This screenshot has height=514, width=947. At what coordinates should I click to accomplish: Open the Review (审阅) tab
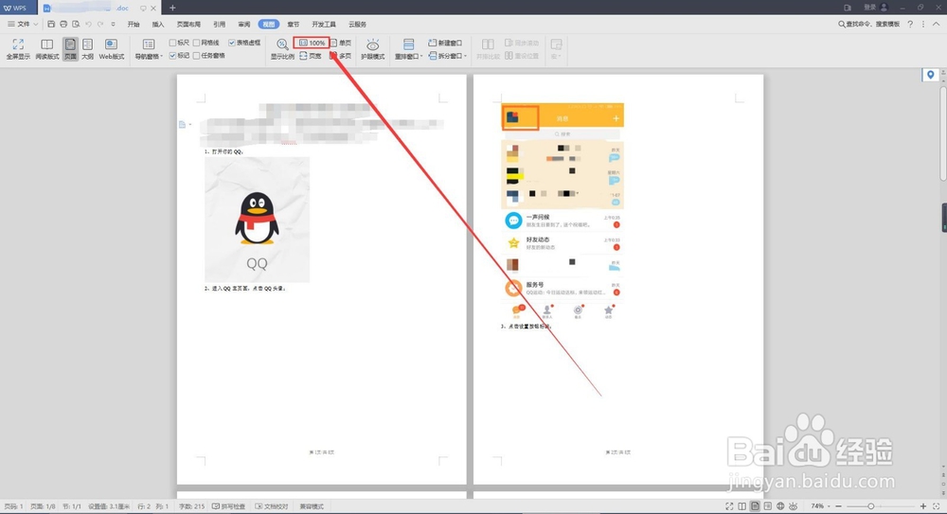coord(243,25)
